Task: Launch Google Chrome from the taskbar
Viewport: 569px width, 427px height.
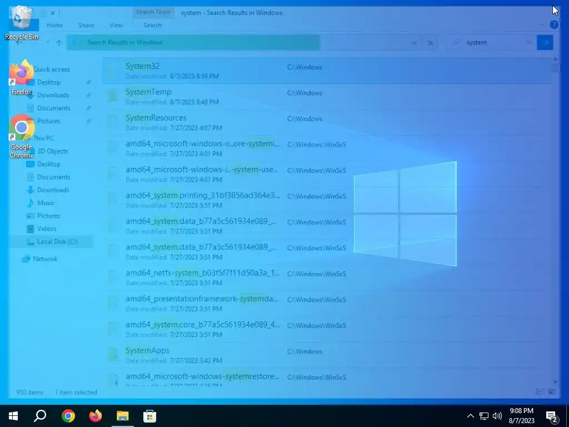Action: pyautogui.click(x=68, y=416)
